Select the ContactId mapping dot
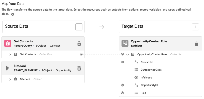Viewport: 204px width, 99px height. click(x=122, y=62)
